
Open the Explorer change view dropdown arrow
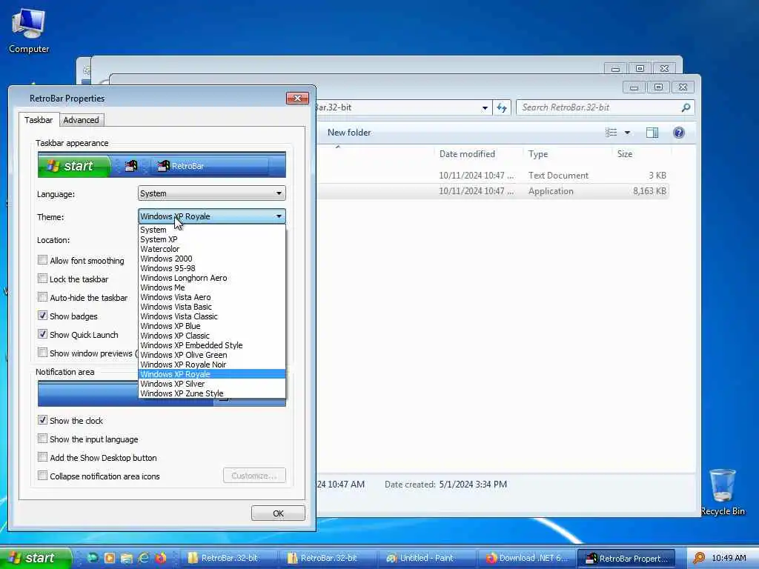point(627,133)
